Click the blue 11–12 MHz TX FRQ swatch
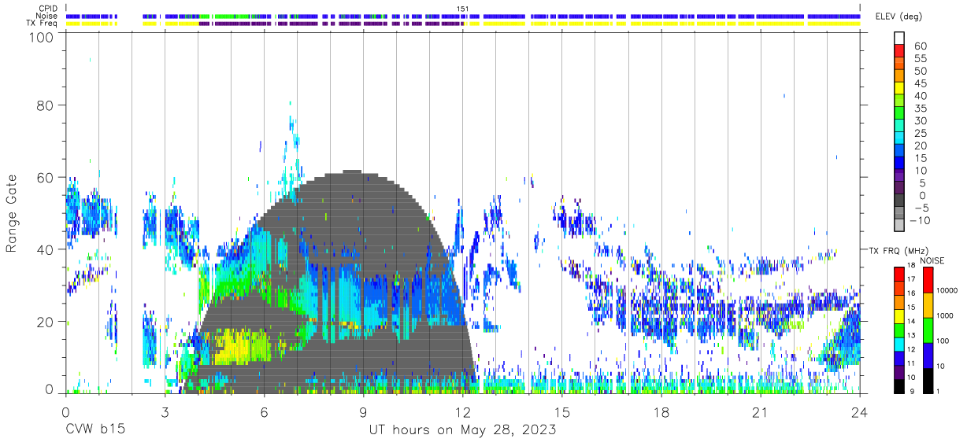The image size is (967, 446). pos(899,358)
